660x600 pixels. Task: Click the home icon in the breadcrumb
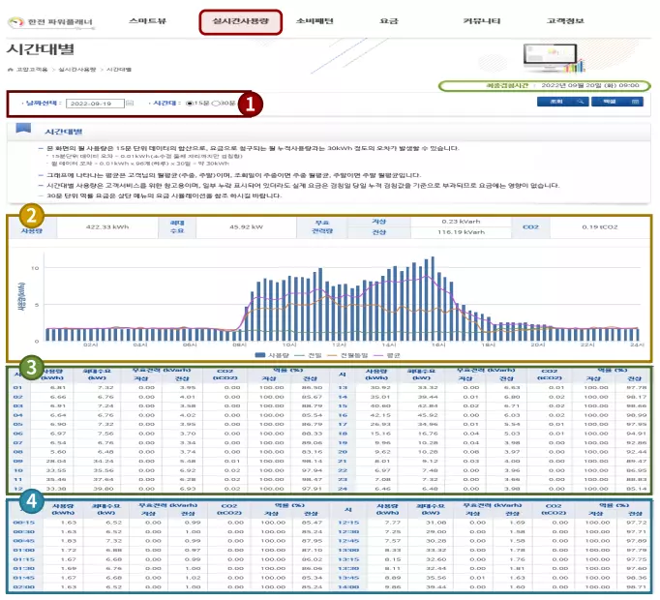click(11, 70)
